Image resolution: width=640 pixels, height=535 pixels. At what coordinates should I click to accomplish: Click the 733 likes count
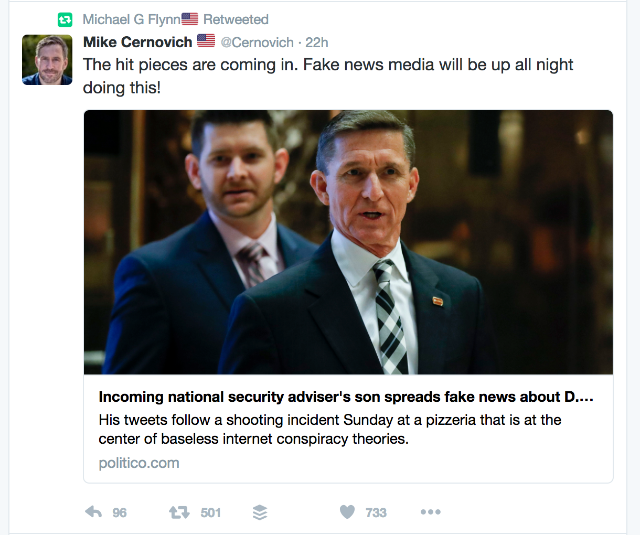pos(376,513)
